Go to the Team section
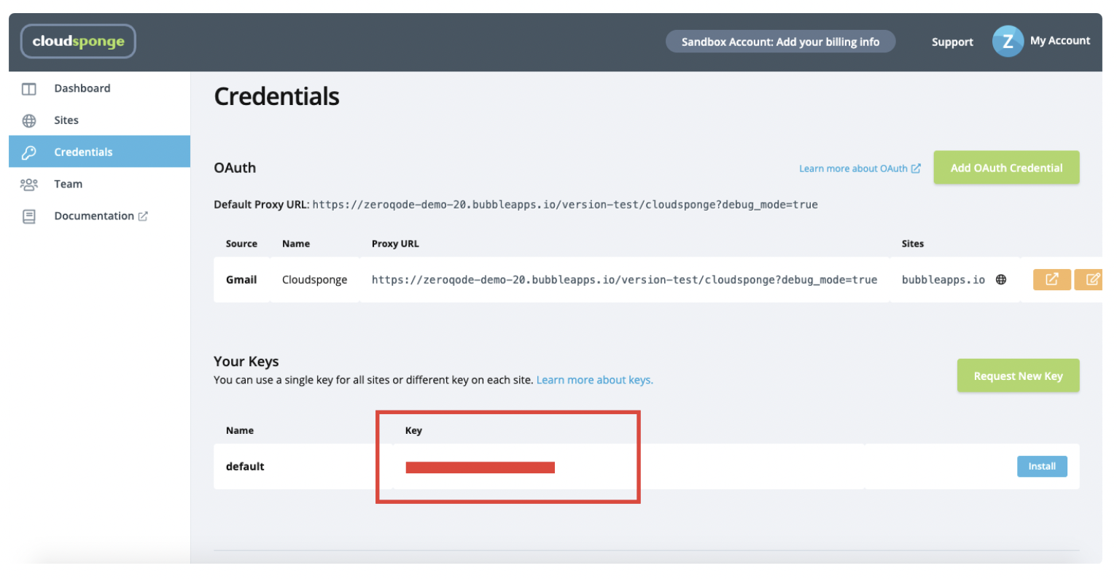Image resolution: width=1117 pixels, height=579 pixels. click(x=68, y=184)
